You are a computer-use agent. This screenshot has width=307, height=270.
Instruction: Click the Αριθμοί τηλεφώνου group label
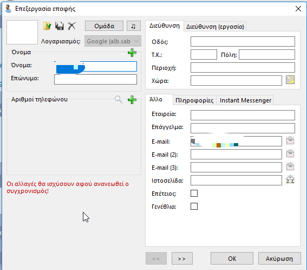(x=40, y=99)
